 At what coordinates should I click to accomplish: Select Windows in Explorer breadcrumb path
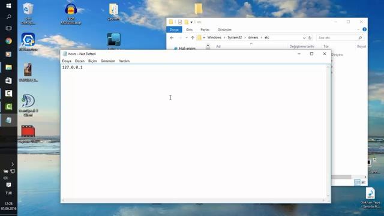214,37
